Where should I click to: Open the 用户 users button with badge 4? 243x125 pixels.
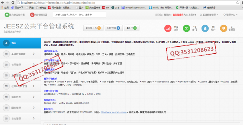(x=132, y=28)
